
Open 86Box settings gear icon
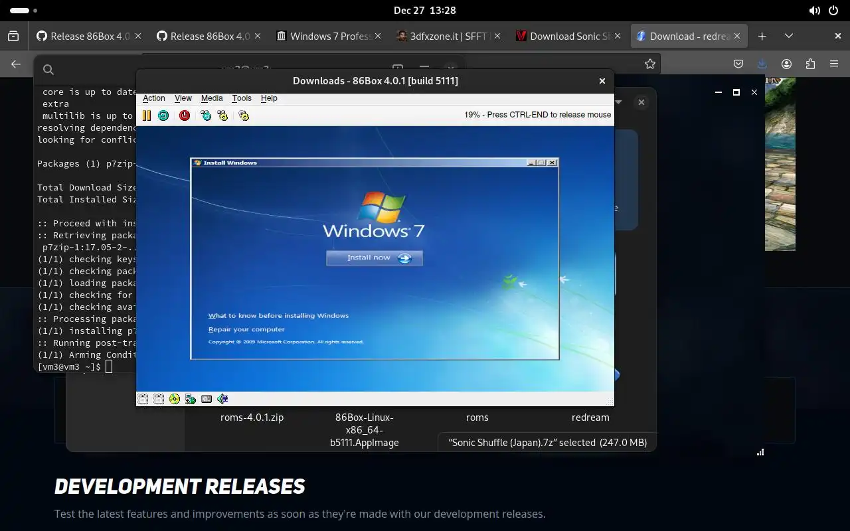(x=244, y=115)
